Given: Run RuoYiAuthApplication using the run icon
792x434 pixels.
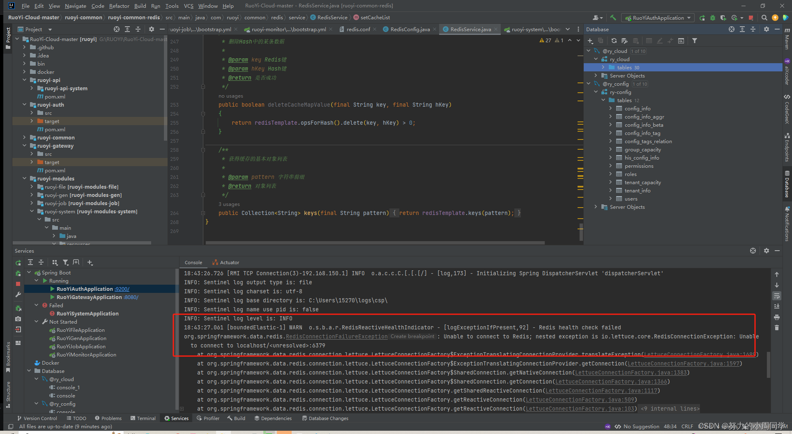Looking at the screenshot, I should coord(702,18).
